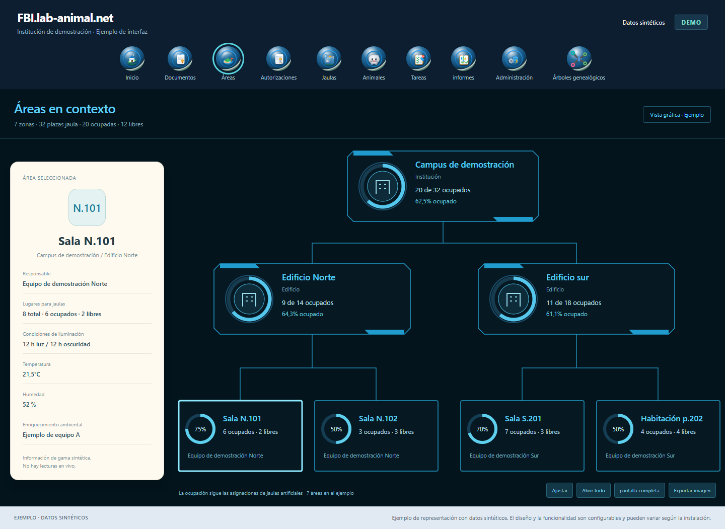The height and width of the screenshot is (529, 725).
Task: Open the Tareas checklist icon
Action: (x=418, y=59)
